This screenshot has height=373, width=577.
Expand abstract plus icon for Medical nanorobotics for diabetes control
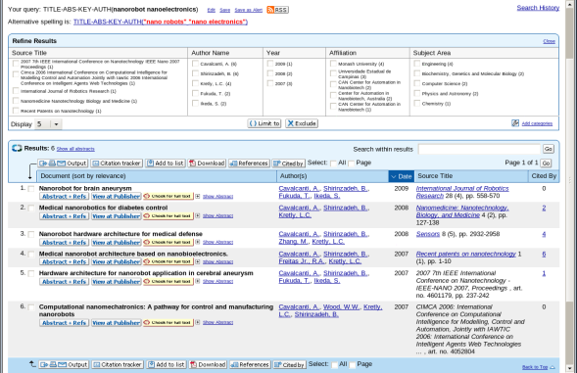[x=198, y=215]
